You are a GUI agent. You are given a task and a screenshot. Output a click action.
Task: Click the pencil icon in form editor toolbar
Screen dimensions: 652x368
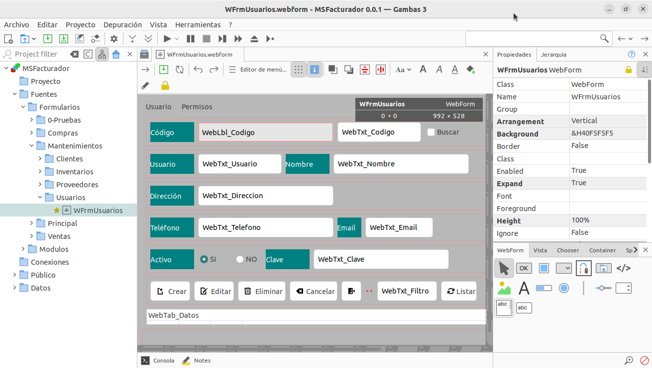[x=145, y=85]
